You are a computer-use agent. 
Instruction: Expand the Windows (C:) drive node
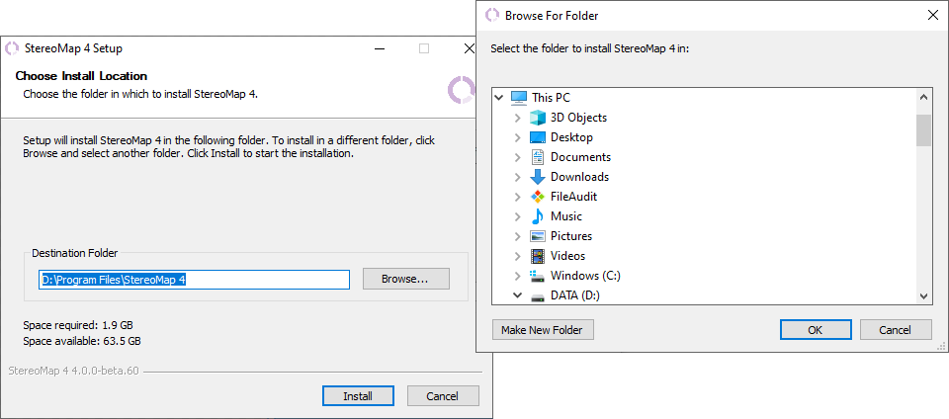tap(517, 276)
